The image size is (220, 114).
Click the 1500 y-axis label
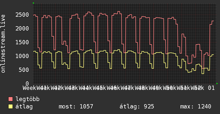(x=22, y=42)
